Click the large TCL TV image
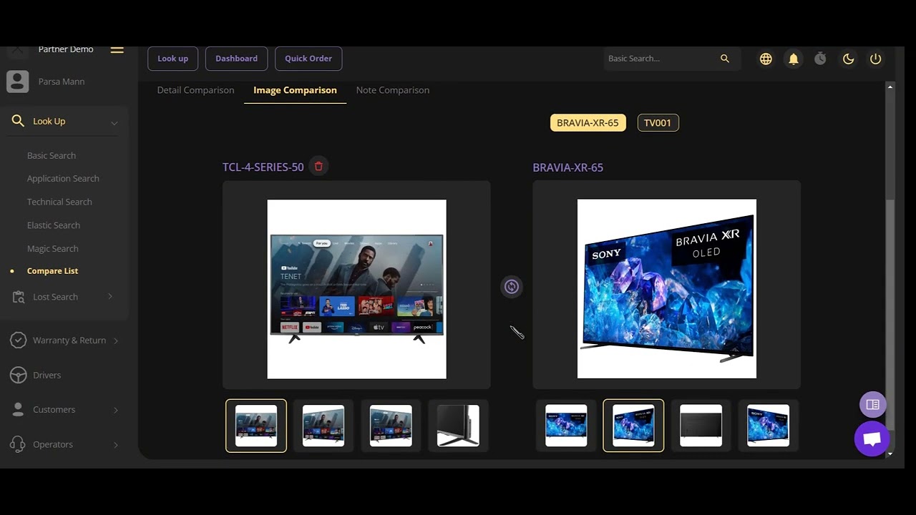Viewport: 916px width, 515px height. pos(356,289)
